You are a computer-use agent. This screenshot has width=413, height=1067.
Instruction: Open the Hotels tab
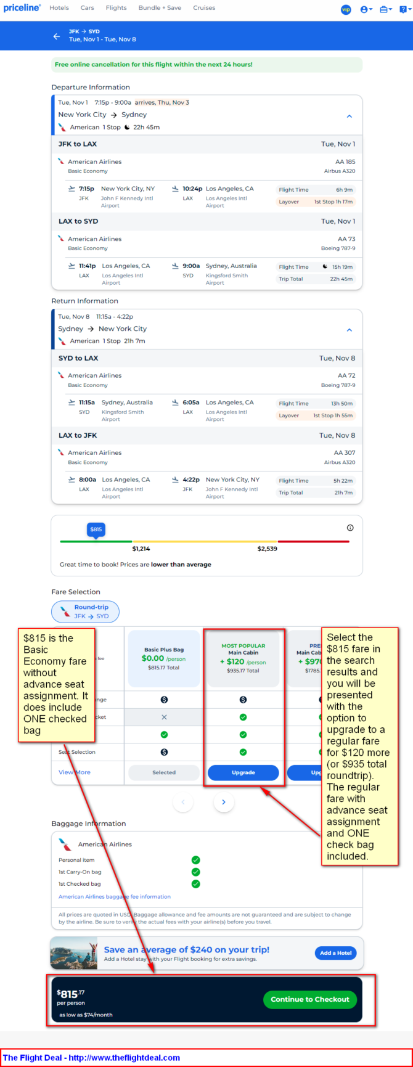tap(59, 8)
